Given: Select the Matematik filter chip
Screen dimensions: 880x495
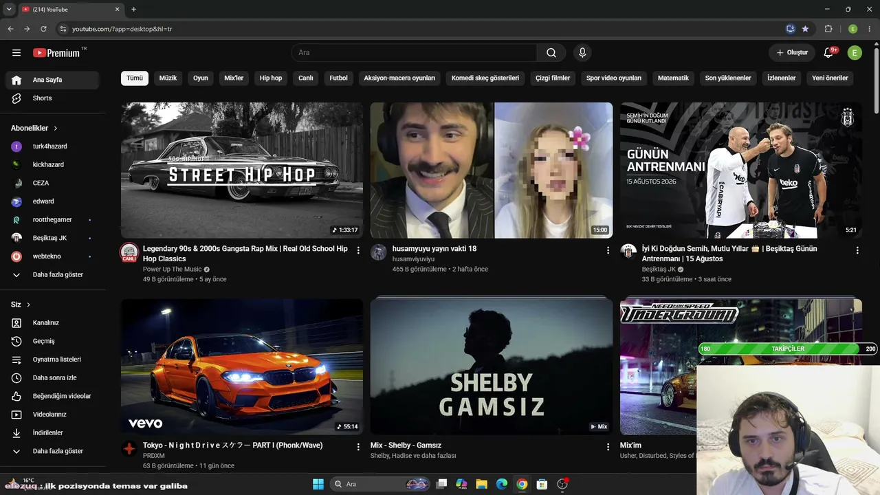Looking at the screenshot, I should (x=673, y=78).
